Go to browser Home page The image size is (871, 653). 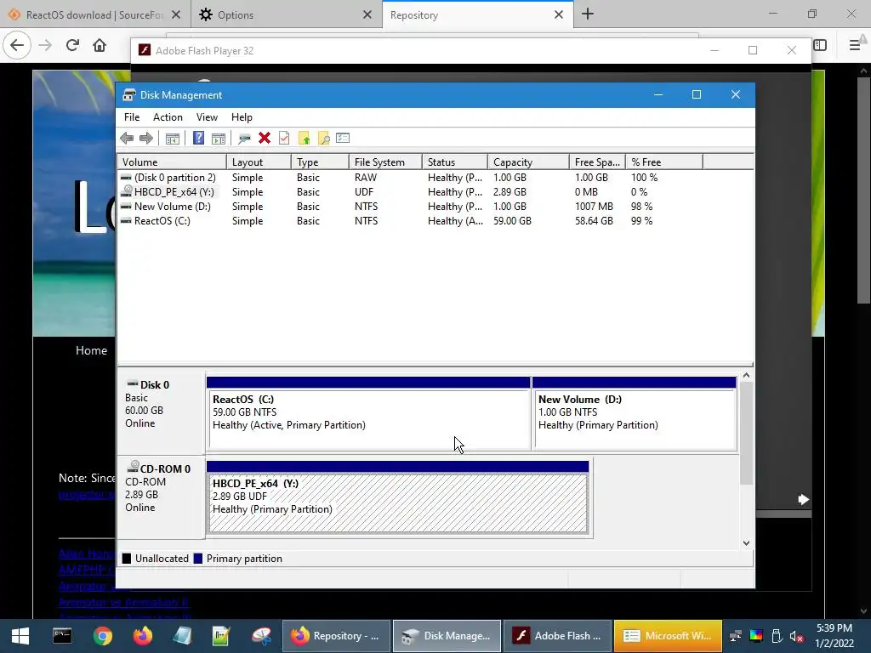click(x=100, y=45)
